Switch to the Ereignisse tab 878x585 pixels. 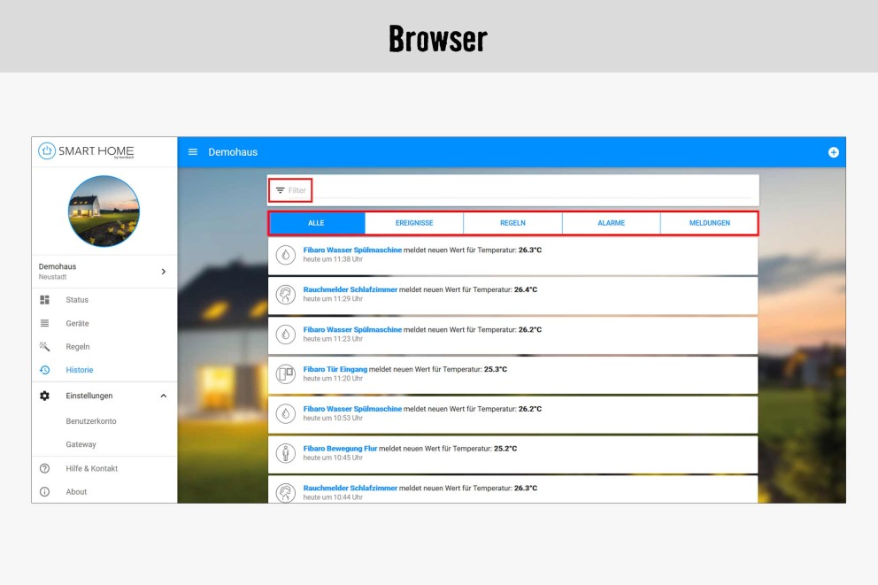click(x=414, y=223)
